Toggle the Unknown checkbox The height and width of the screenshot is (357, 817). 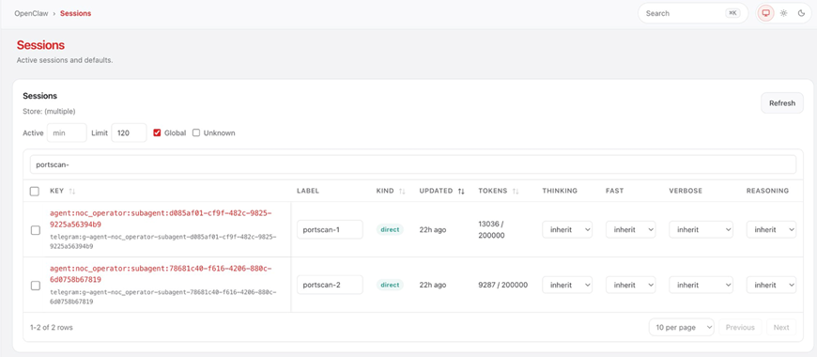196,132
